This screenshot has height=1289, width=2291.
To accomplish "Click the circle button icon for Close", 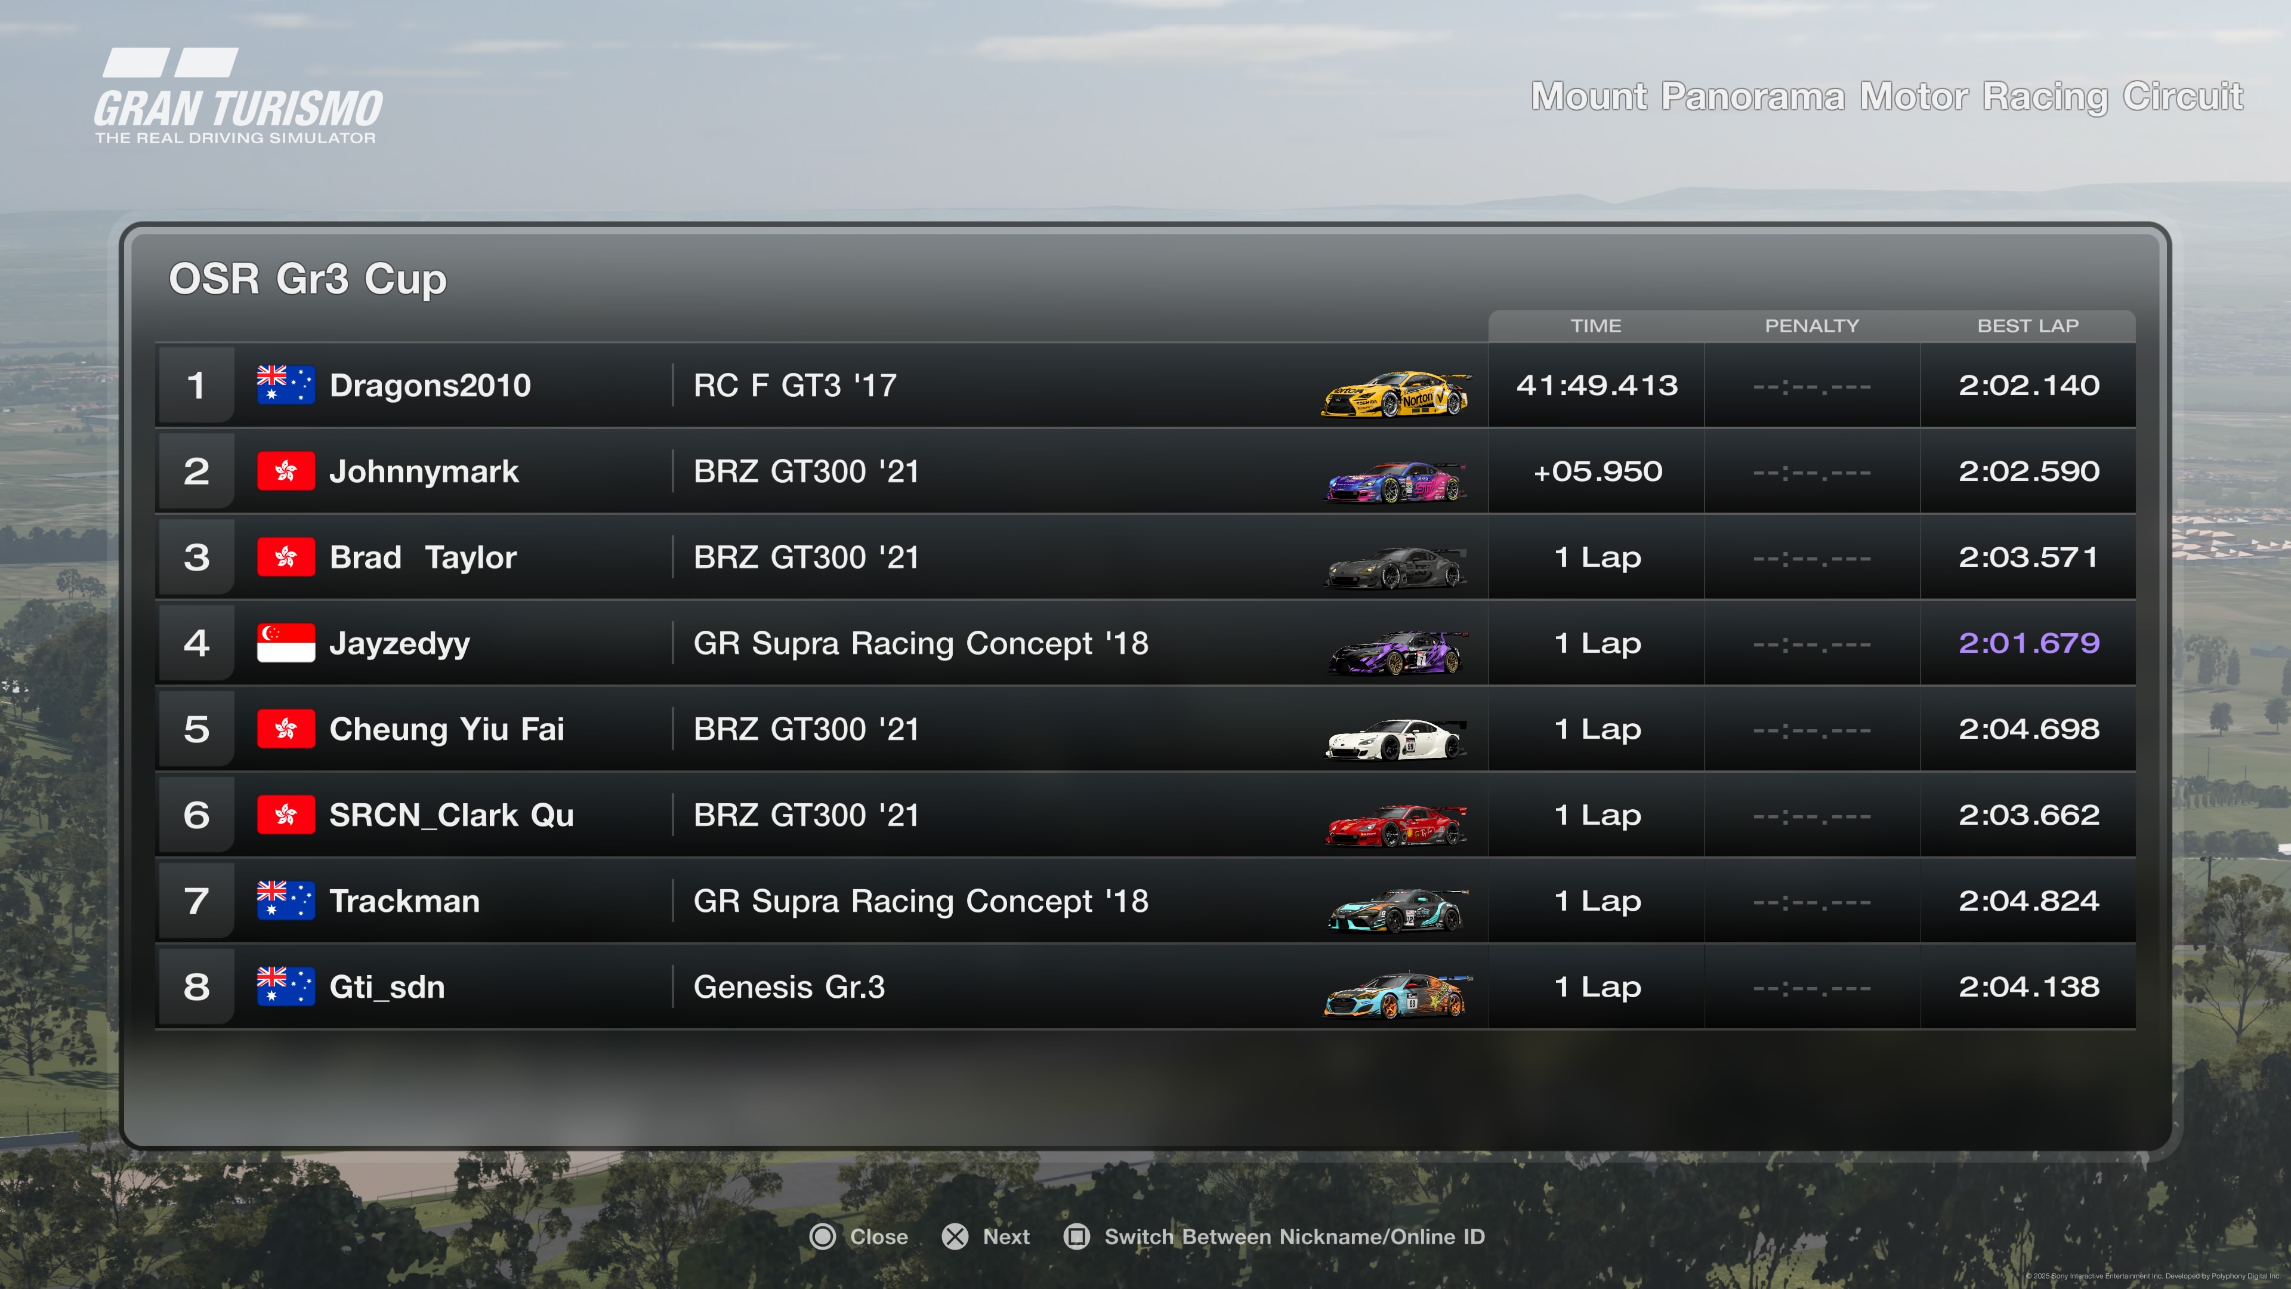I will (x=823, y=1236).
